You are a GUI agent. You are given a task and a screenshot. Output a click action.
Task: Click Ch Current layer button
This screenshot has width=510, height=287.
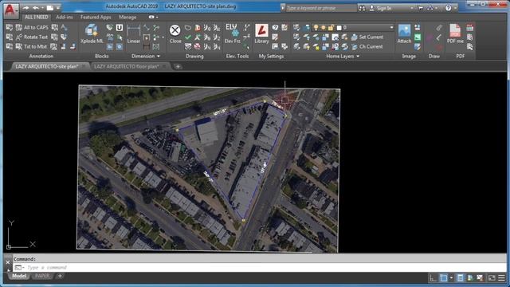[367, 46]
